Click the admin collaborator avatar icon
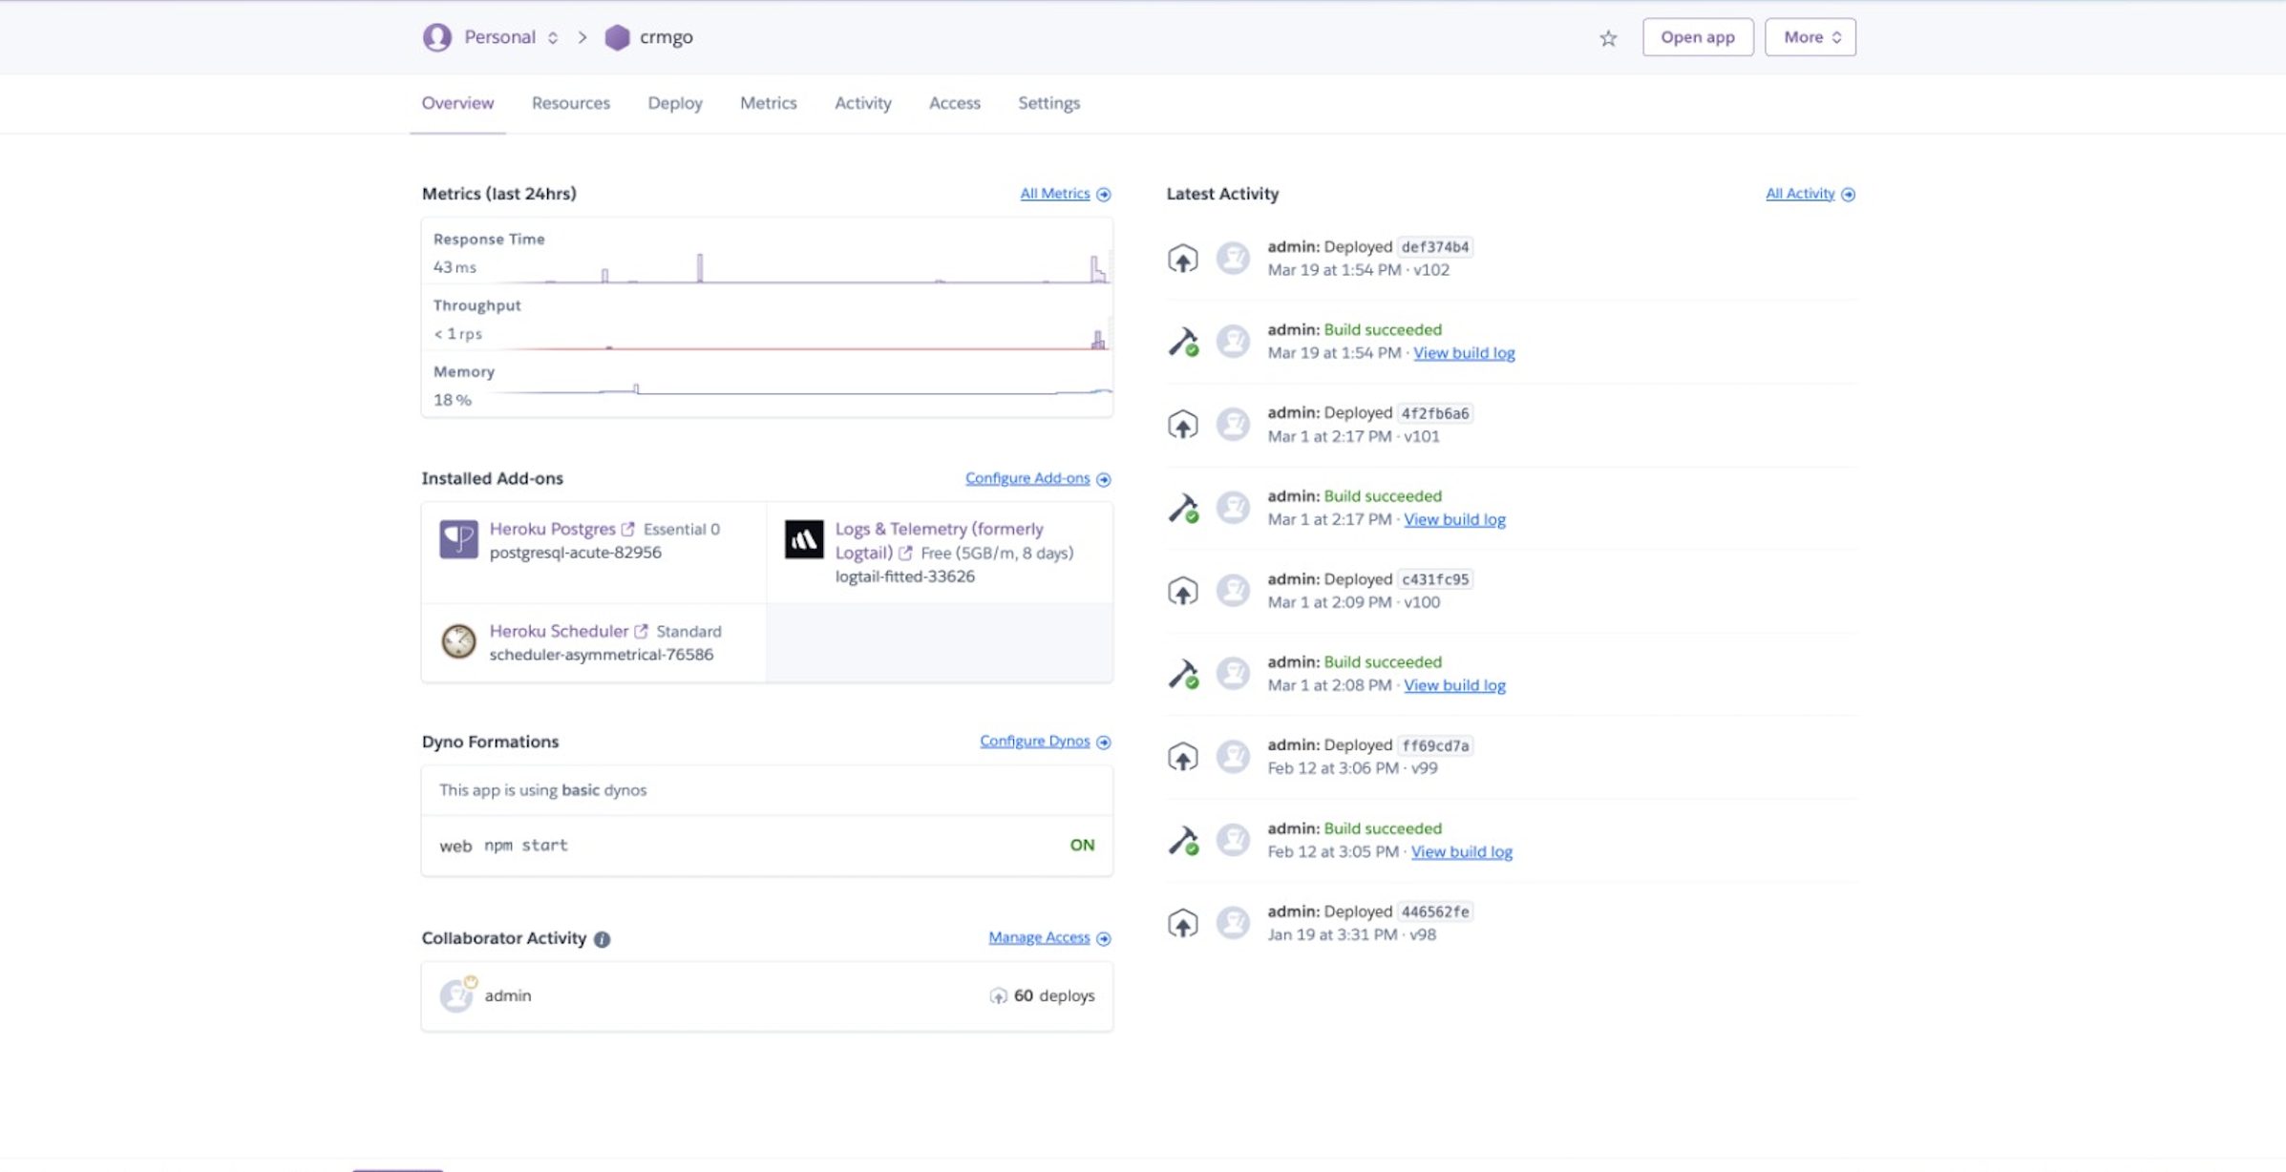 click(x=456, y=995)
